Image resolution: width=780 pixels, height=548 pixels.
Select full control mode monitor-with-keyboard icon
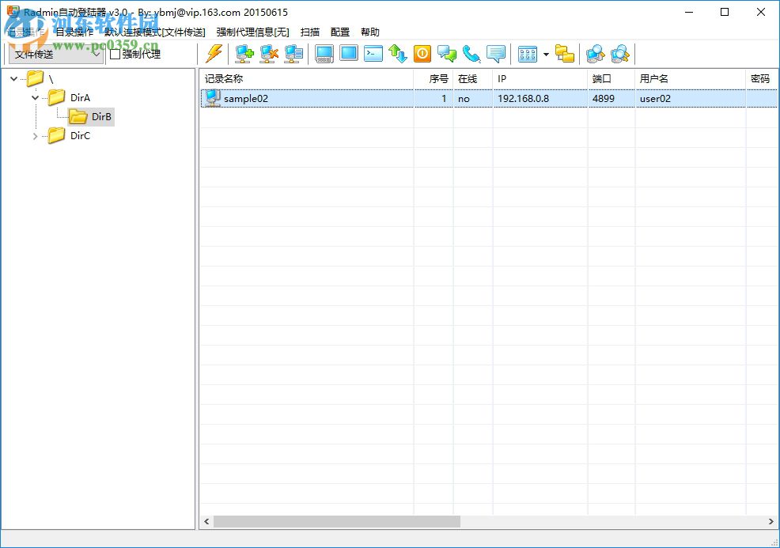click(x=324, y=54)
